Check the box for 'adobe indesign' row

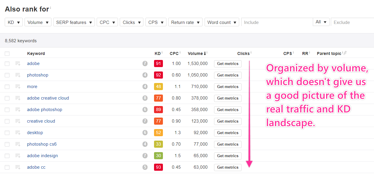click(7, 156)
